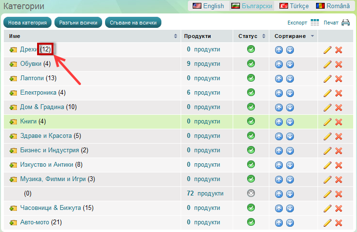
Task: Switch language to English tab
Action: 208,6
